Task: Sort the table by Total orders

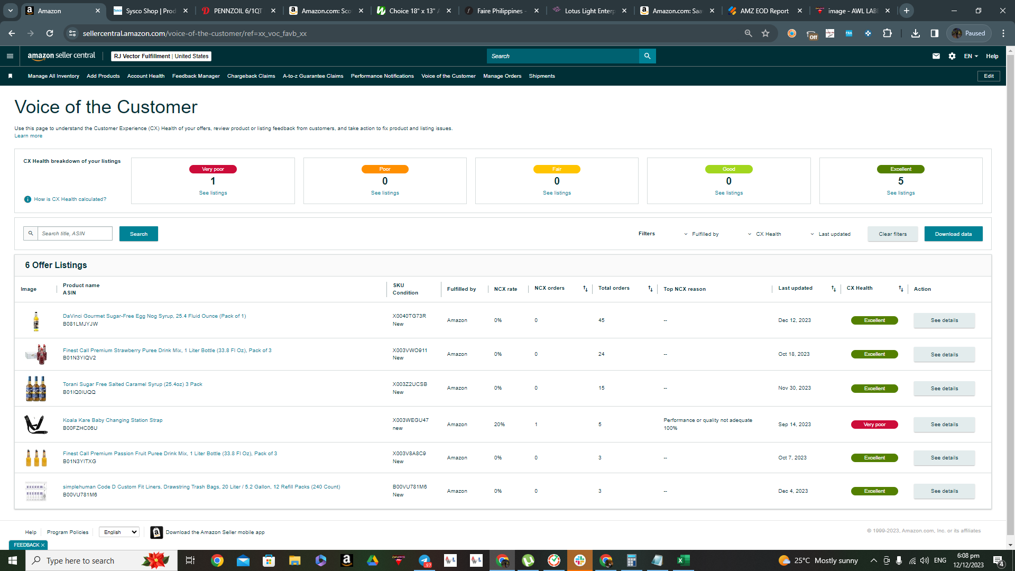Action: click(x=650, y=289)
